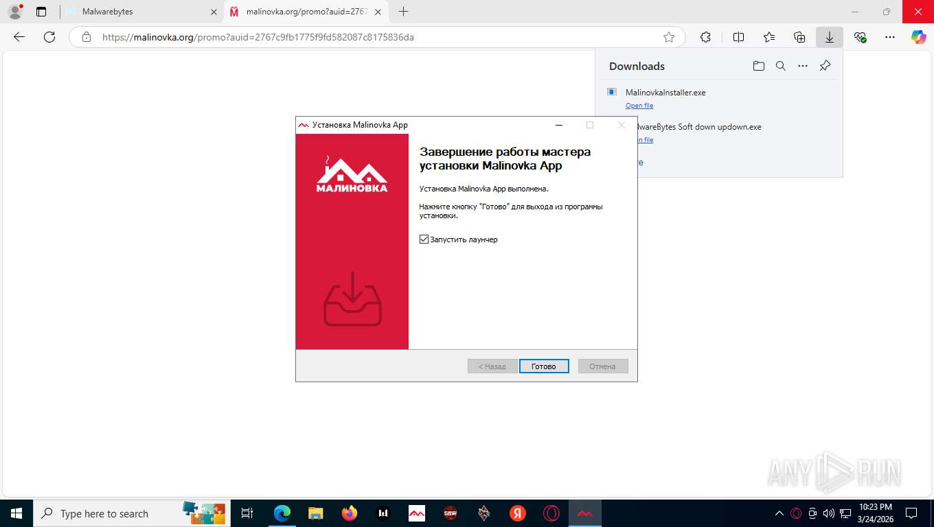Click the Type here to search box
Screen dimensions: 934x527
tap(130, 513)
